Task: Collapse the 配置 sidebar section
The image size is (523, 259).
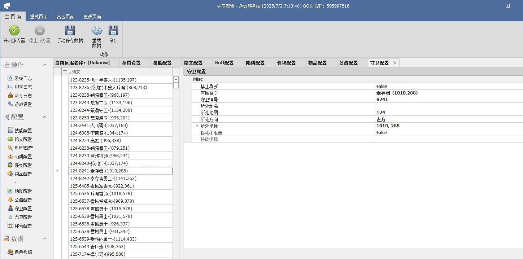Action: coord(45,117)
